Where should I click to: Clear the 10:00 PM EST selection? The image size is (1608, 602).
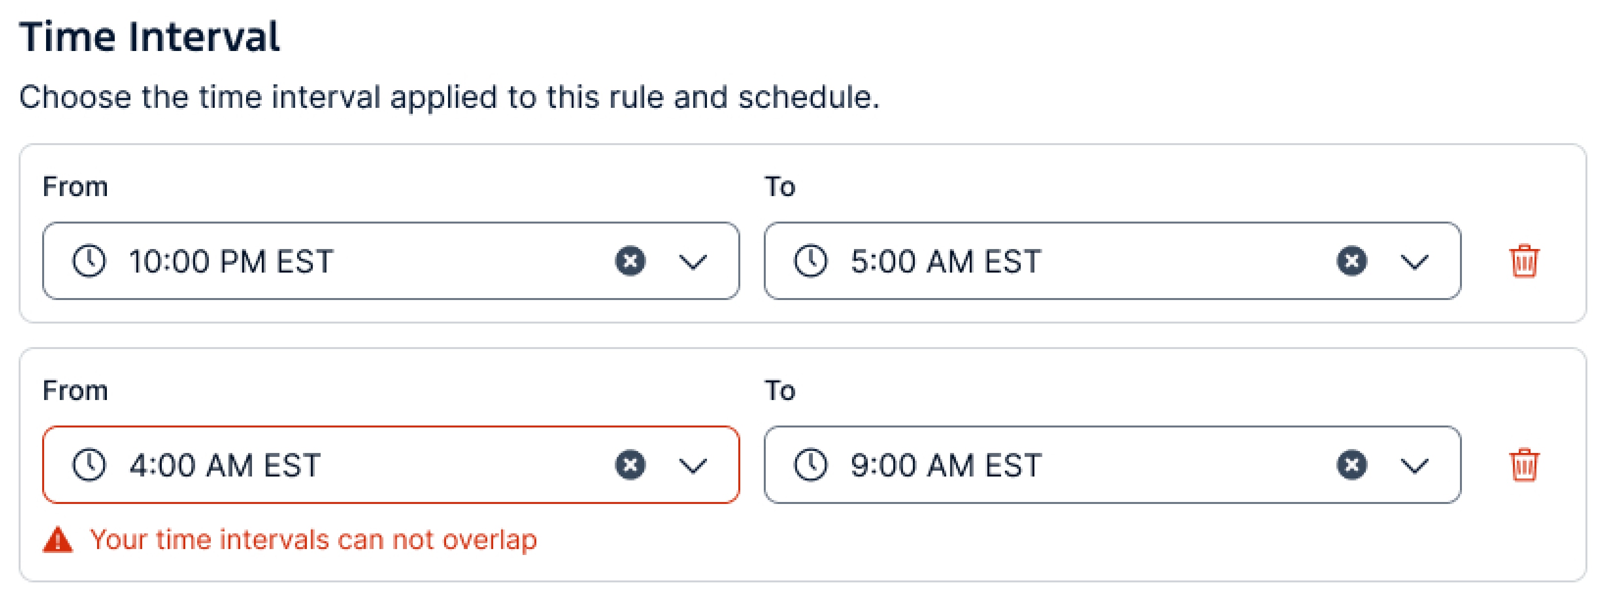click(x=630, y=262)
